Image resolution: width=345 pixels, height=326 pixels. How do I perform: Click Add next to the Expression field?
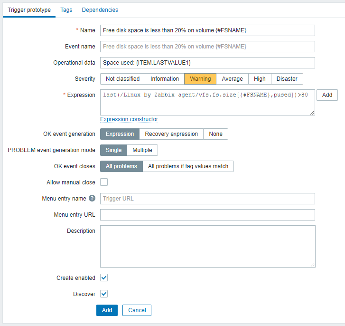click(x=327, y=95)
